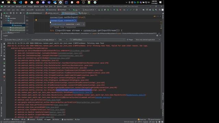219x123 pixels.
Task: Click the project panel collapse all icon
Action: [17, 13]
